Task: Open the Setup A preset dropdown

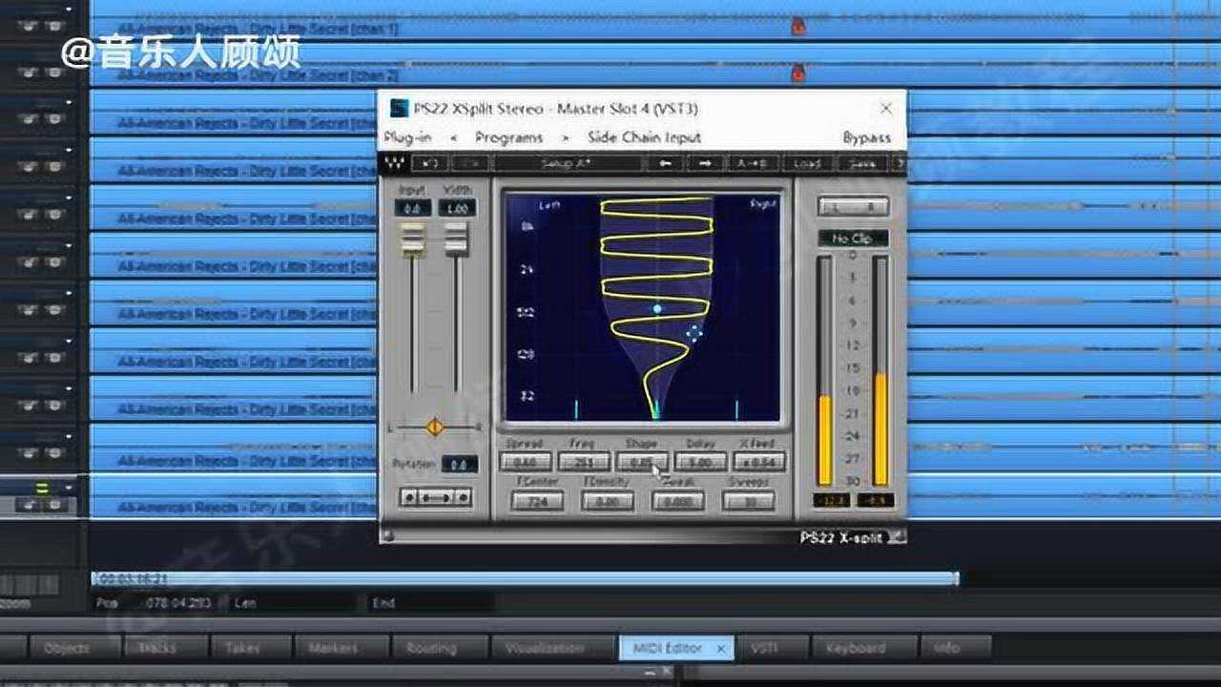Action: pyautogui.click(x=568, y=164)
